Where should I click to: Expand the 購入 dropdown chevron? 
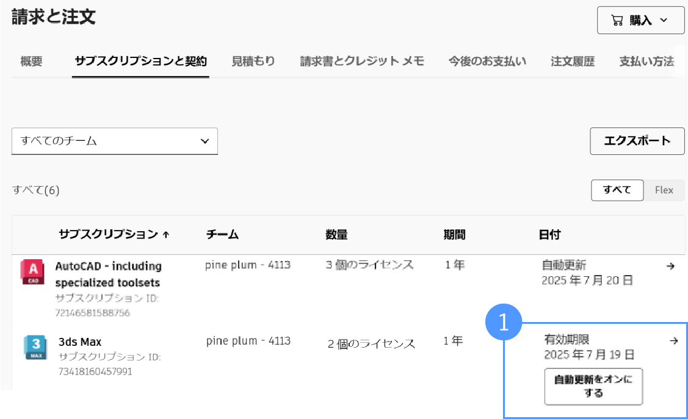[x=664, y=21]
